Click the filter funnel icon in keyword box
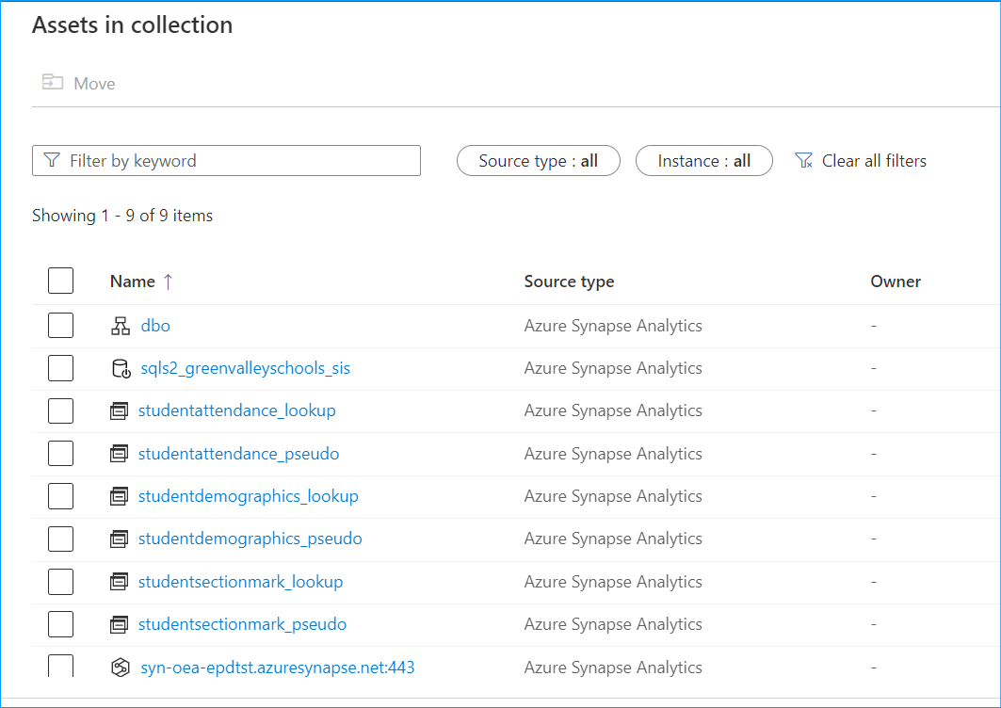The height and width of the screenshot is (708, 1001). (52, 160)
